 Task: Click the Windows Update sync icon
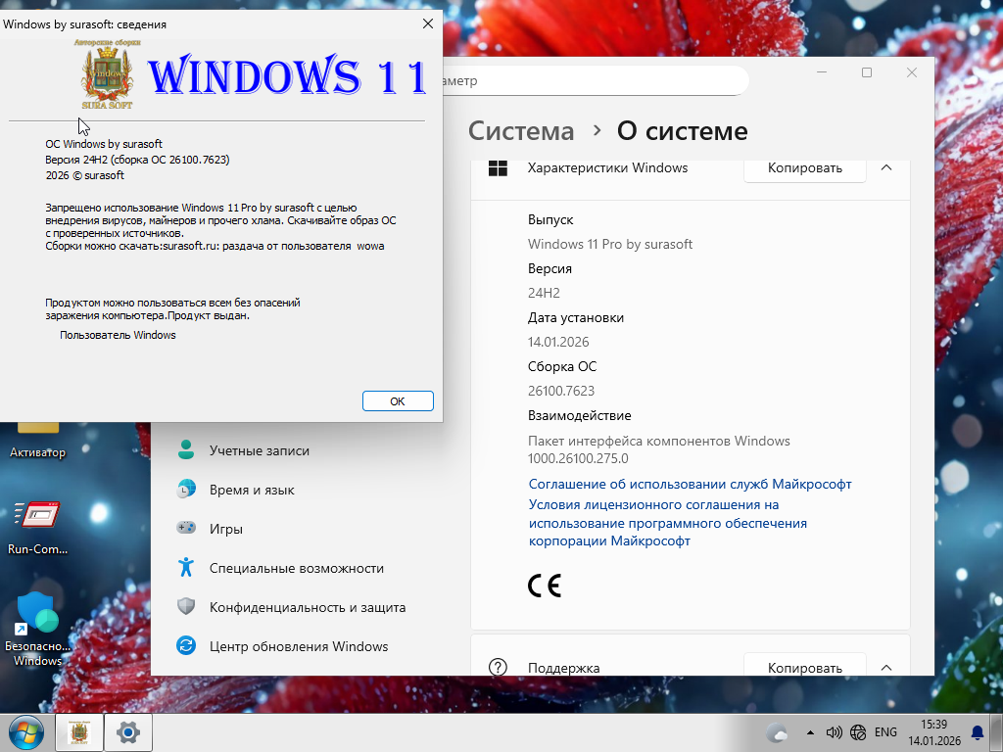(x=186, y=645)
